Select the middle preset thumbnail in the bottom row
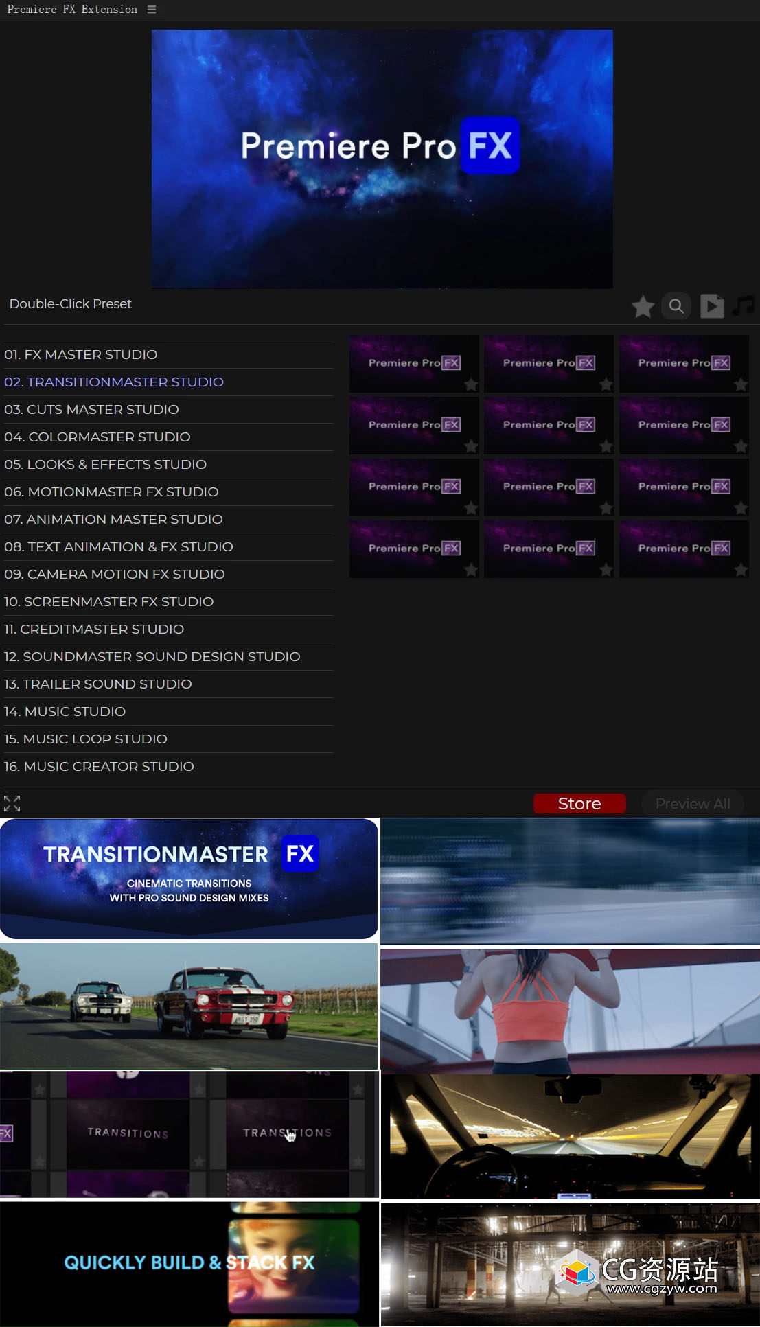Viewport: 760px width, 1327px height. 549,549
